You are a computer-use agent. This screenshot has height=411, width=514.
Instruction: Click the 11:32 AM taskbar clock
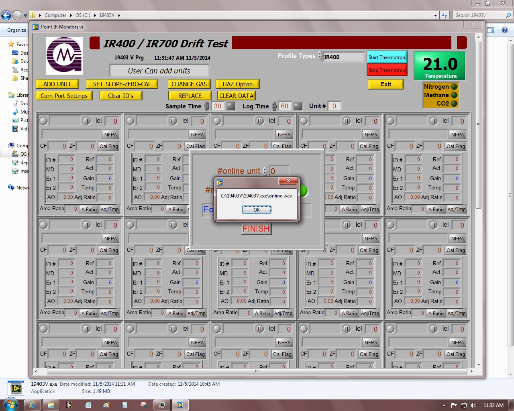tap(494, 405)
